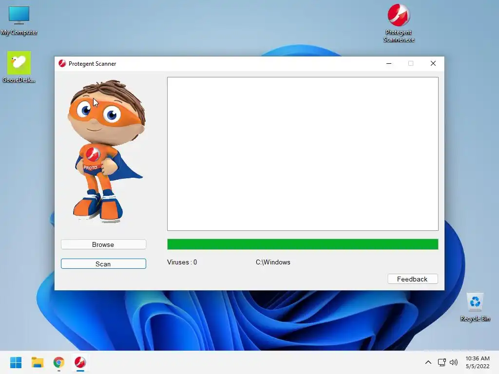Launch File Explorer from the taskbar
The width and height of the screenshot is (499, 374).
click(x=38, y=362)
